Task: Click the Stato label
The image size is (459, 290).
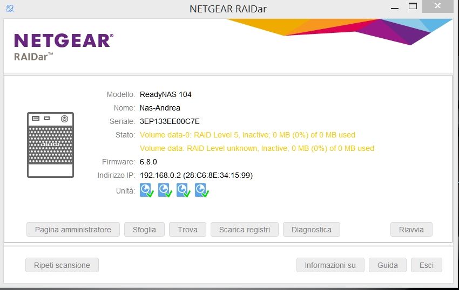Action: pyautogui.click(x=125, y=135)
